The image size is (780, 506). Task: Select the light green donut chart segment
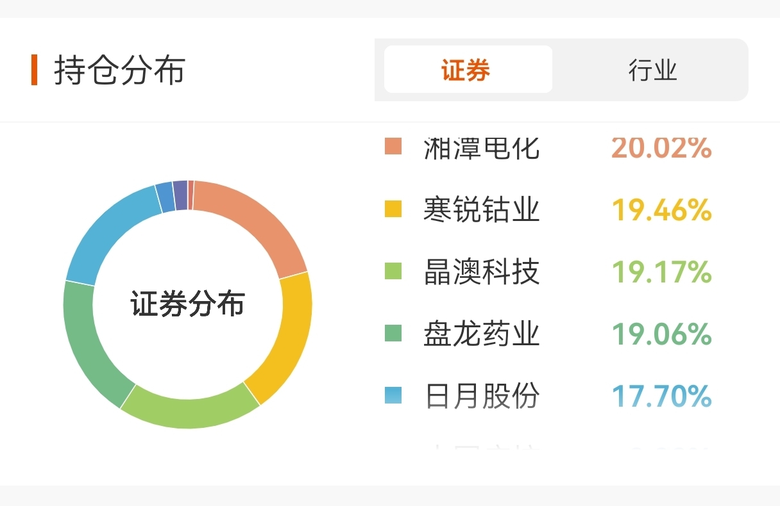coord(189,410)
